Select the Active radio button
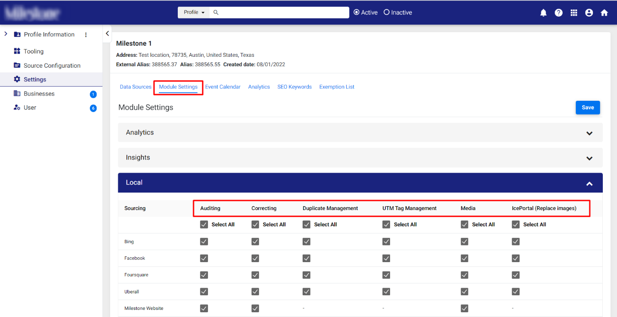 pos(356,12)
